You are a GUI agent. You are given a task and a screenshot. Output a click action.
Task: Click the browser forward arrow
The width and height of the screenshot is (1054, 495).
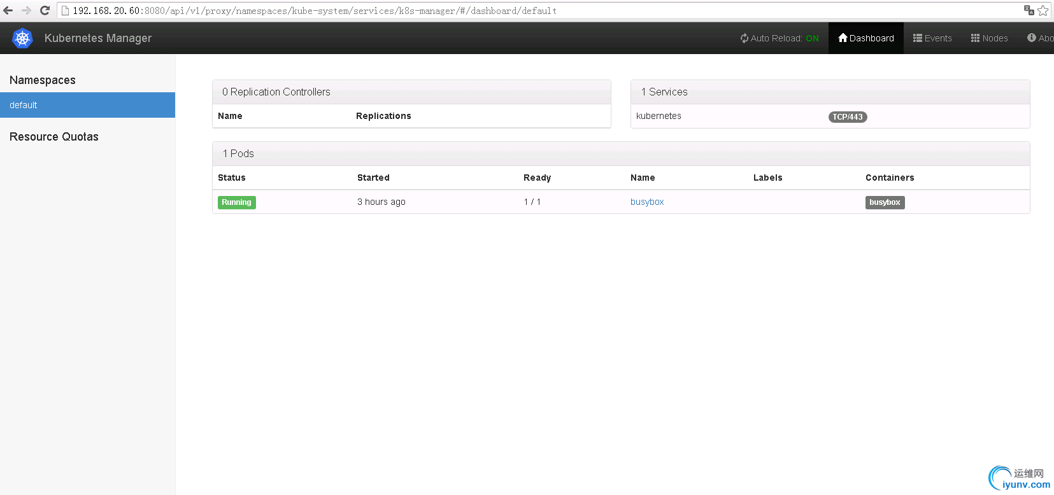tap(26, 10)
